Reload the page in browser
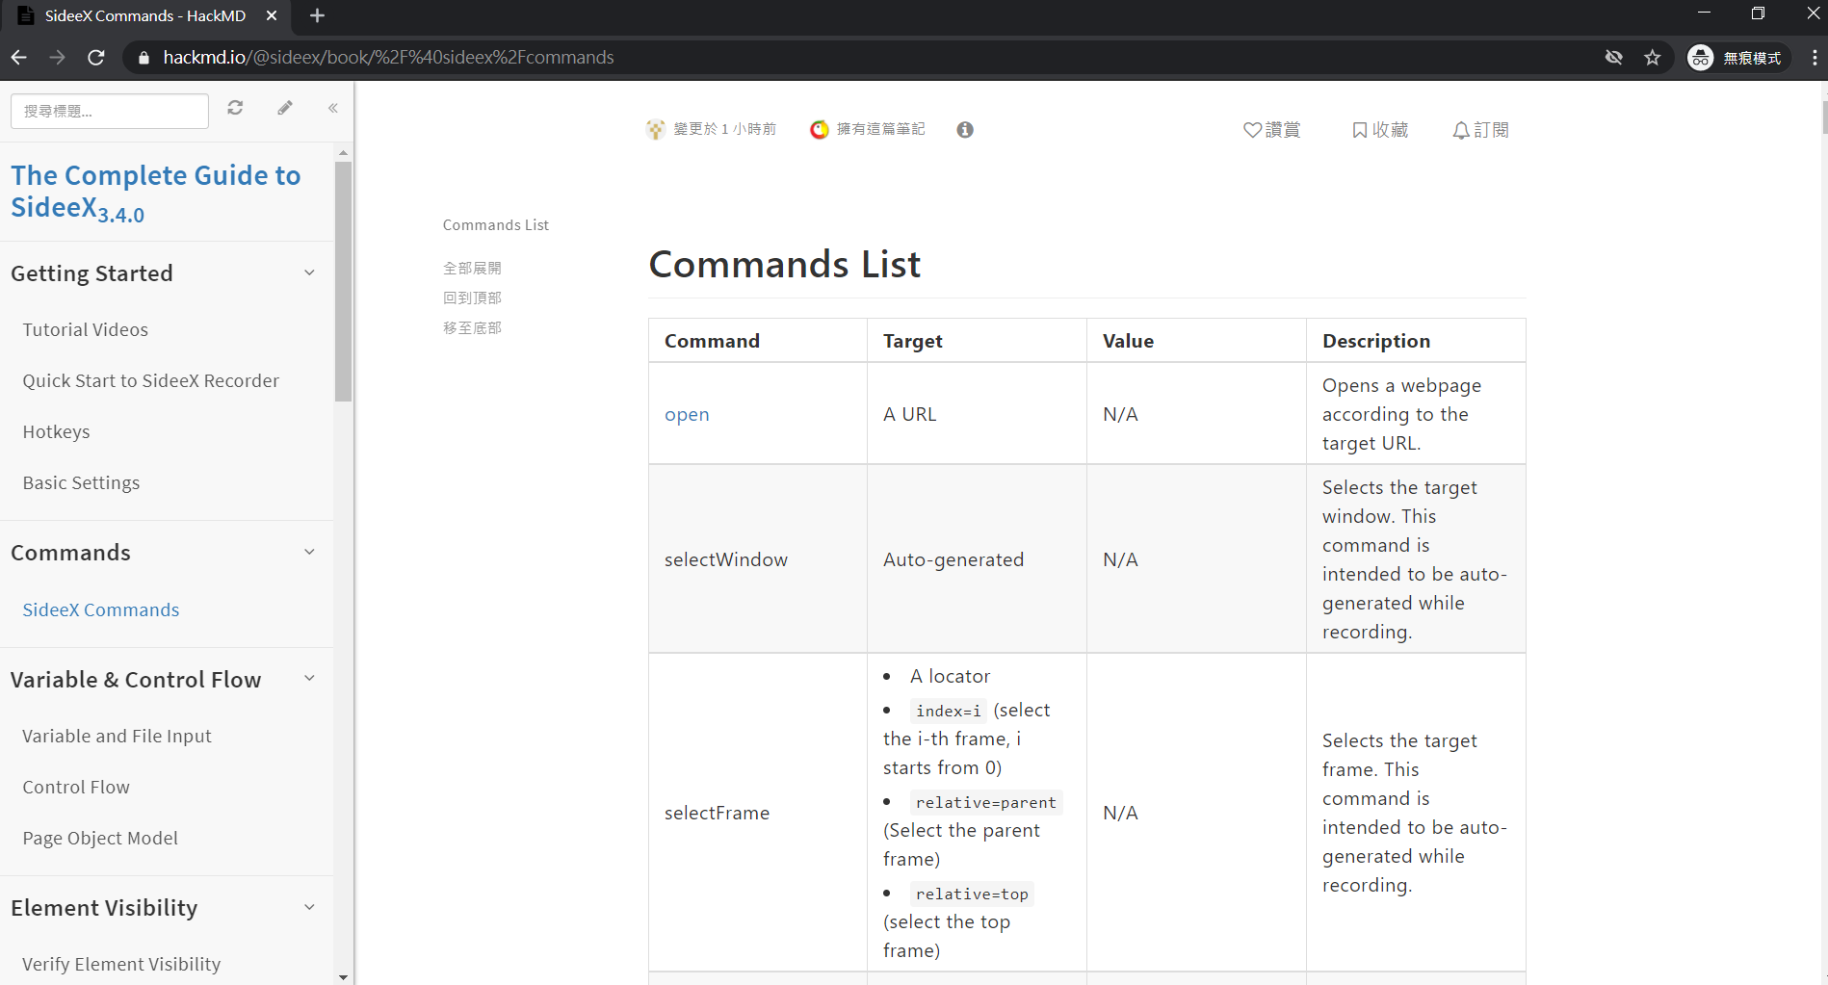 (x=96, y=58)
